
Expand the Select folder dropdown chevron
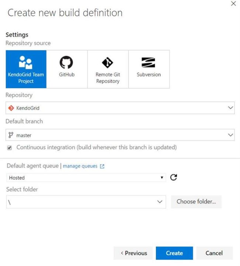pyautogui.click(x=160, y=202)
